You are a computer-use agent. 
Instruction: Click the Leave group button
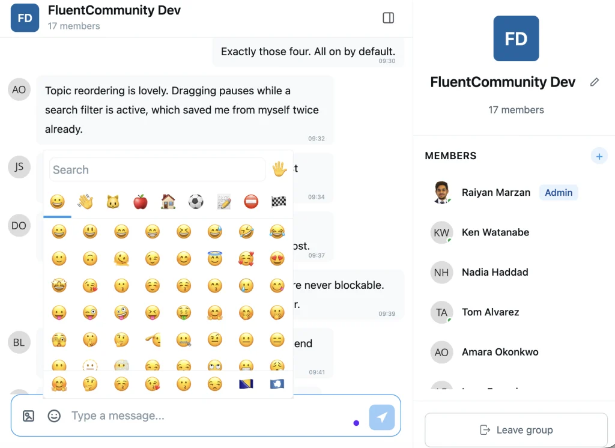[516, 430]
